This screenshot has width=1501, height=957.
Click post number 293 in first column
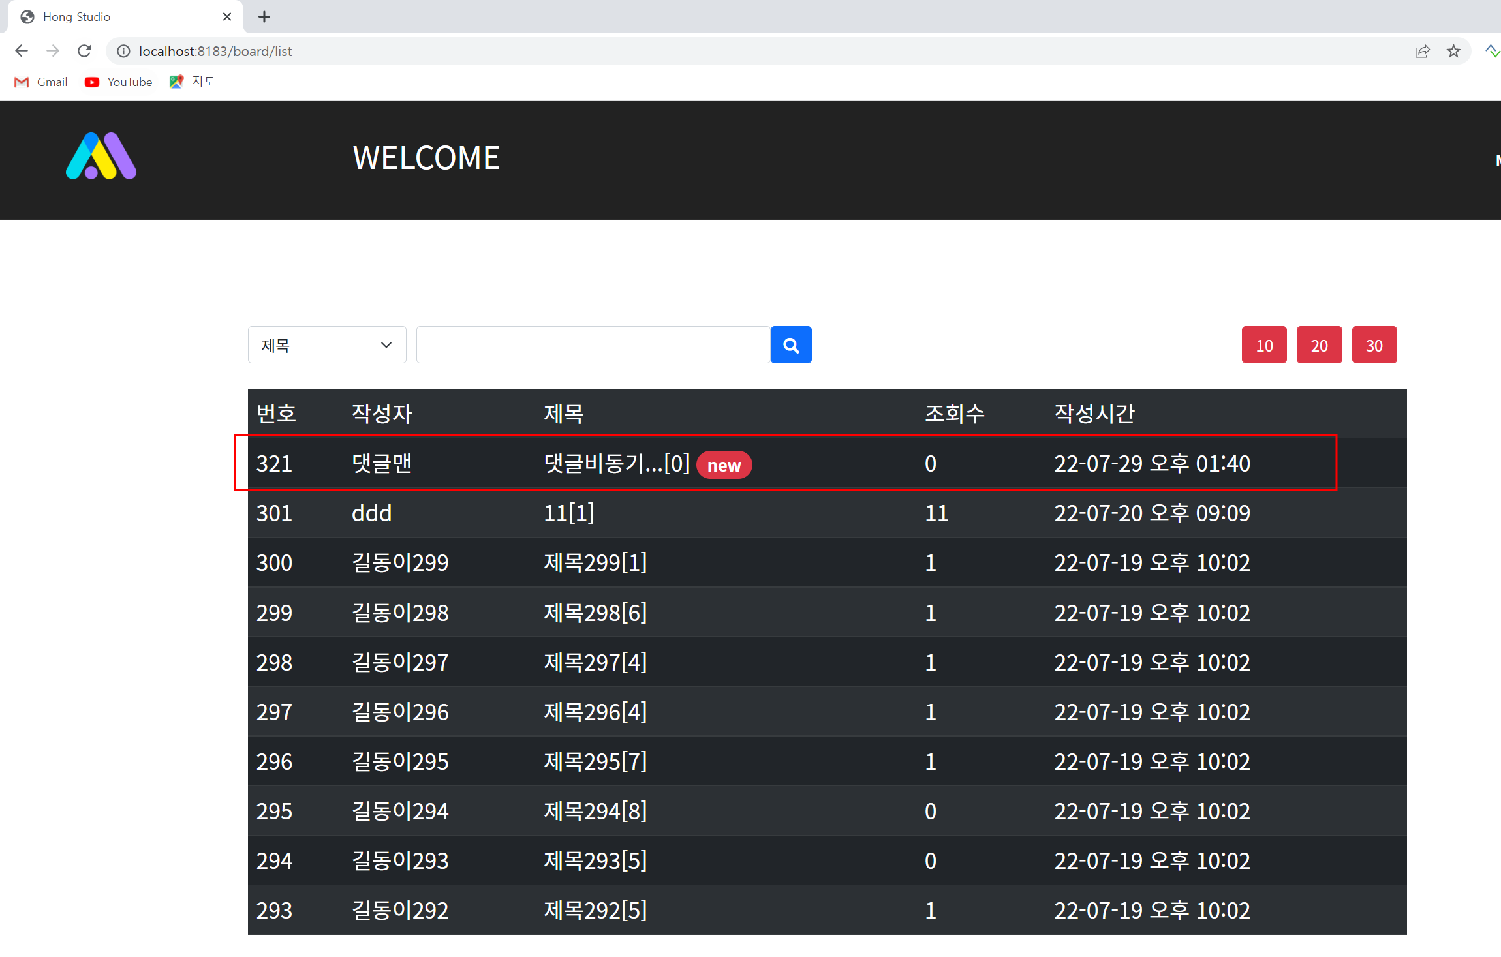pos(274,910)
